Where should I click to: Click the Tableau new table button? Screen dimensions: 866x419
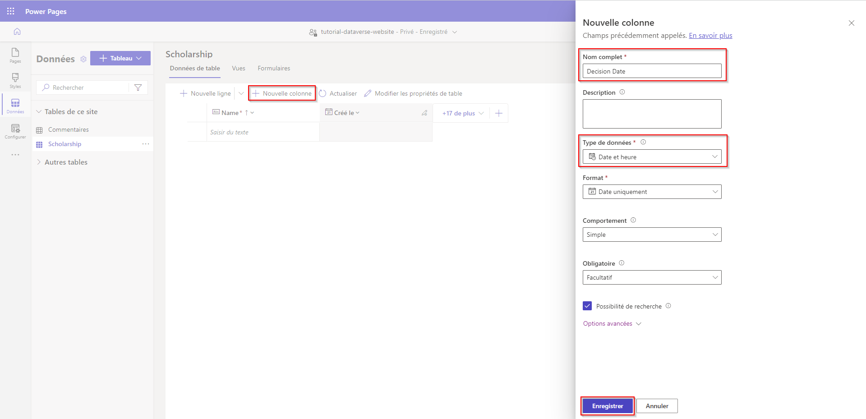click(120, 58)
